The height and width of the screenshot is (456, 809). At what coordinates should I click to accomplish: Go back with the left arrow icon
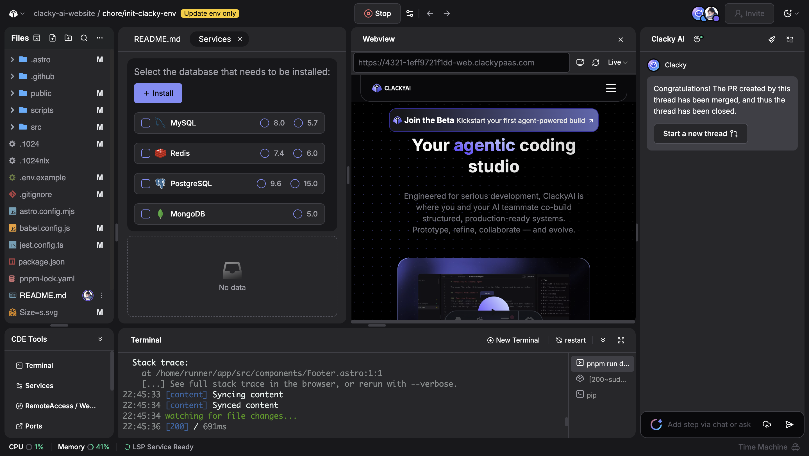pos(430,13)
